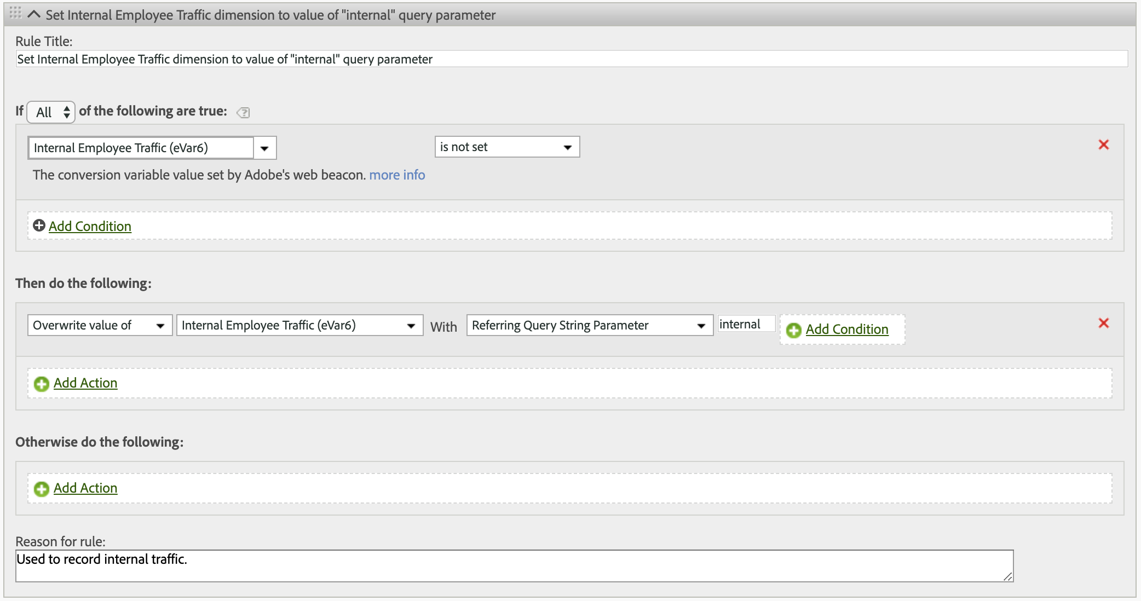This screenshot has height=601, width=1141.
Task: Open the Referring Query String Parameter dropdown
Action: click(590, 325)
